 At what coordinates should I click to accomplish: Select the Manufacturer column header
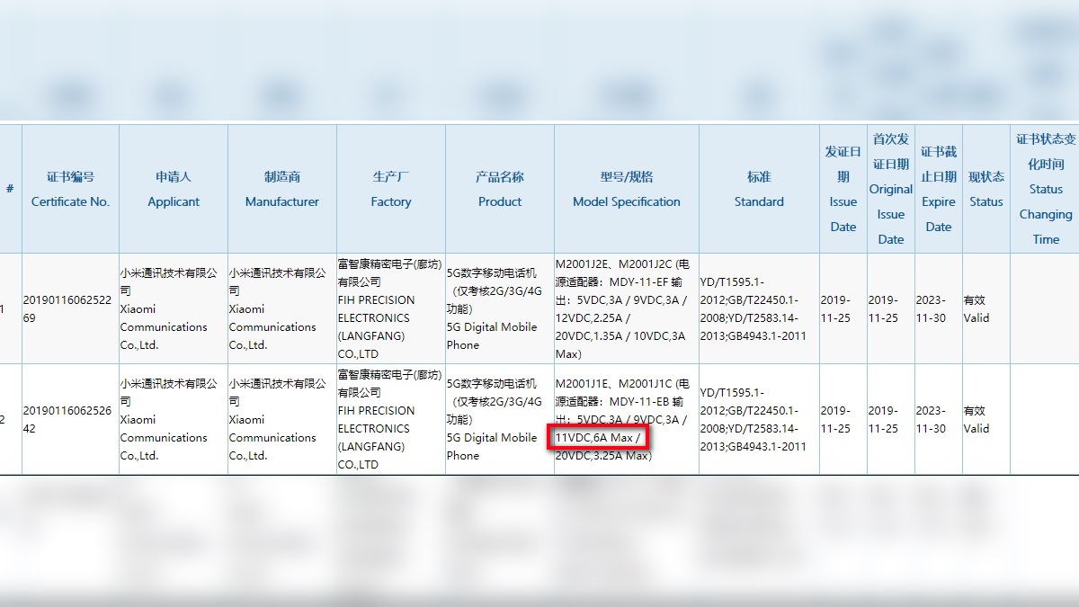tap(281, 189)
